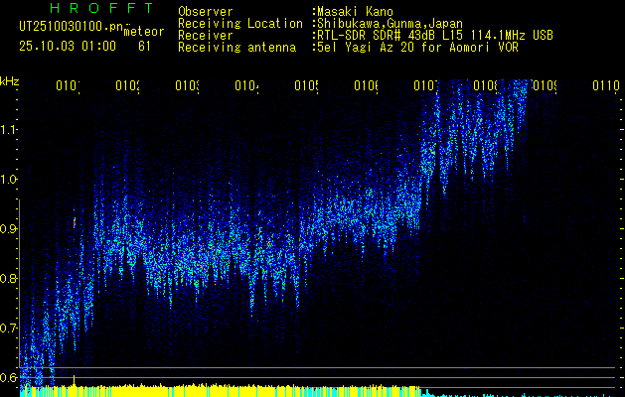Screen dimensions: 625x397
Task: Click the meteor count value 61
Action: click(145, 46)
